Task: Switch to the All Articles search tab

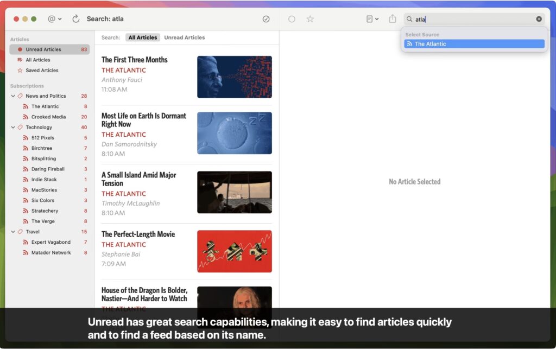Action: point(142,37)
